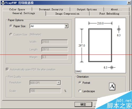The height and width of the screenshot is (109, 132).
Task: Click the Width field showing 210.0
Action: pyautogui.click(x=55, y=42)
